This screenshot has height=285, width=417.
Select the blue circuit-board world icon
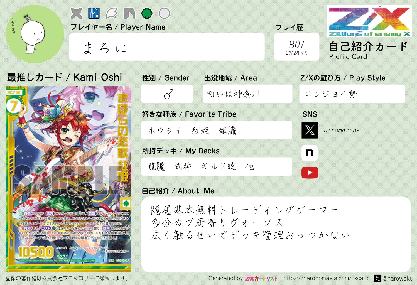94,13
